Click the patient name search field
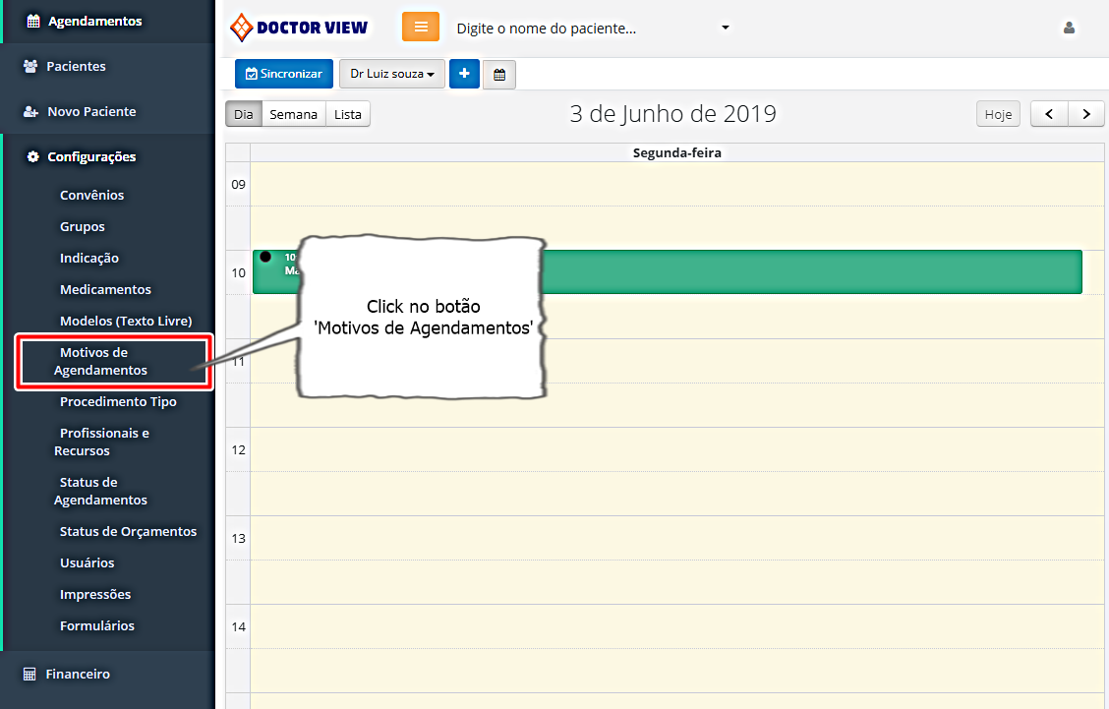The height and width of the screenshot is (709, 1109). click(580, 29)
